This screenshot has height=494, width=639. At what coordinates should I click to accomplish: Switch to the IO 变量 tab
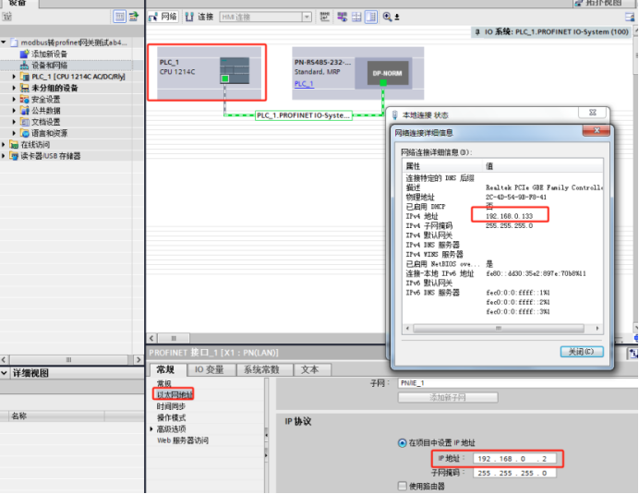(210, 369)
